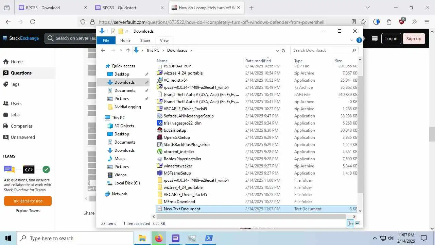Click the trial_vegaspro22_dlm icon
Image resolution: width=435 pixels, height=245 pixels.
[160, 123]
